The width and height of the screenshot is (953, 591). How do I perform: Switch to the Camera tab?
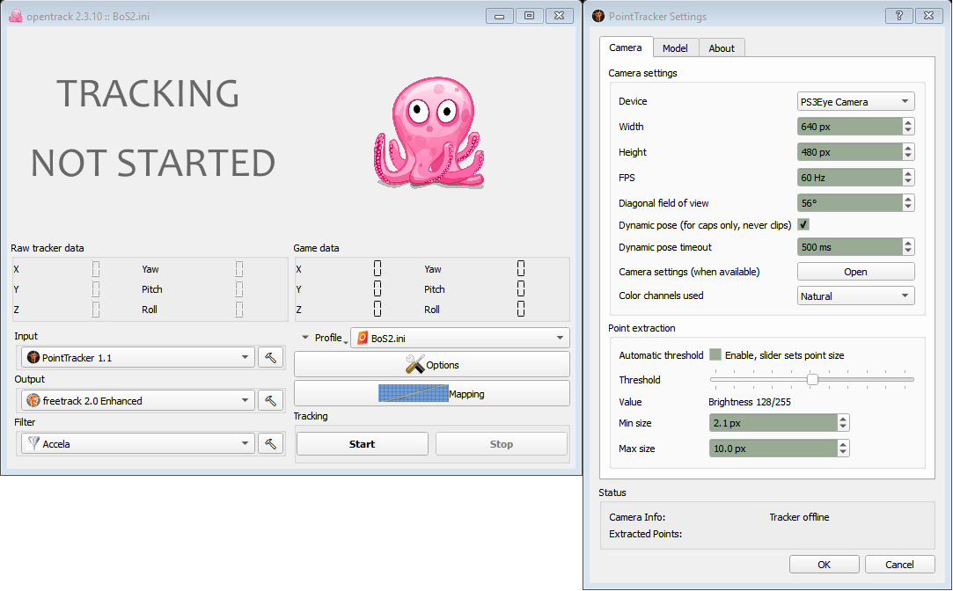tap(626, 47)
